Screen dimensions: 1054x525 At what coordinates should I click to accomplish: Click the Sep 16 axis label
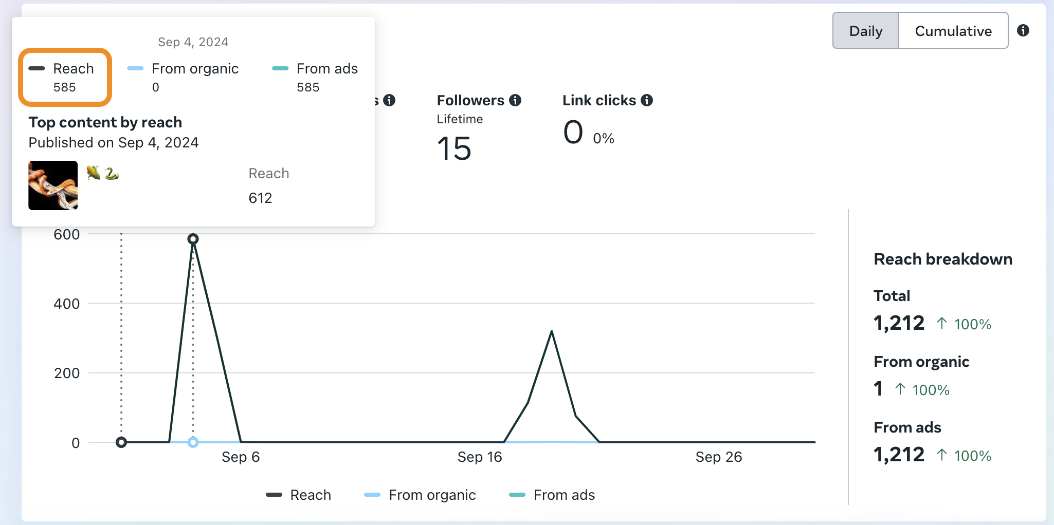[x=480, y=457]
